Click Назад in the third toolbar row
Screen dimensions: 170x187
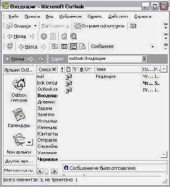point(28,47)
